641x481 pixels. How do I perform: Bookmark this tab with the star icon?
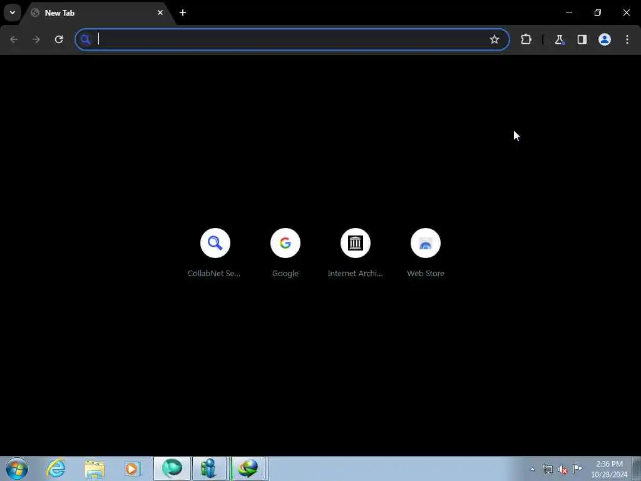pyautogui.click(x=495, y=39)
